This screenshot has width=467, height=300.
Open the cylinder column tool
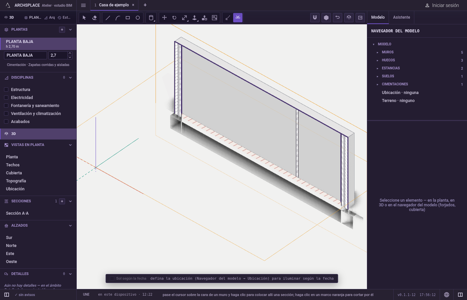151,18
